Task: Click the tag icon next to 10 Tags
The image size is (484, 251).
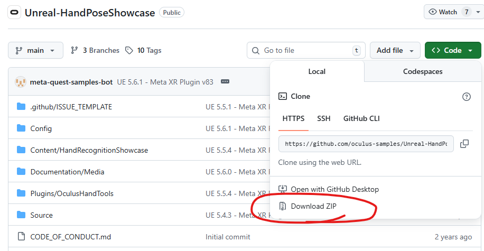Action: [x=129, y=50]
